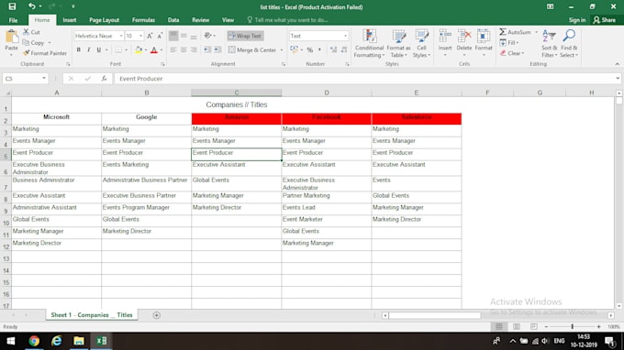Click Sign in
The image size is (624, 350).
point(577,20)
